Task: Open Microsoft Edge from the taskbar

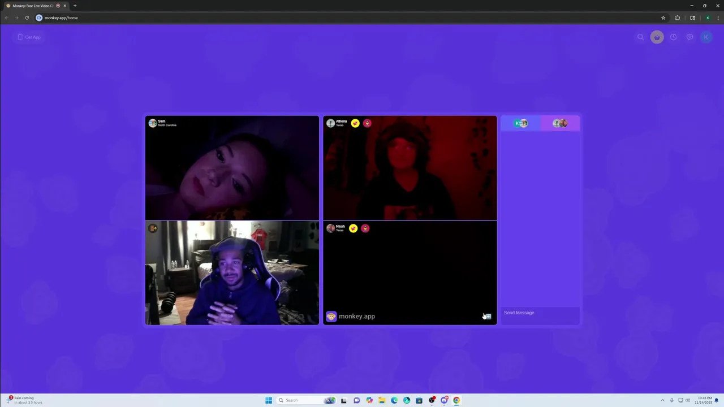Action: [394, 400]
